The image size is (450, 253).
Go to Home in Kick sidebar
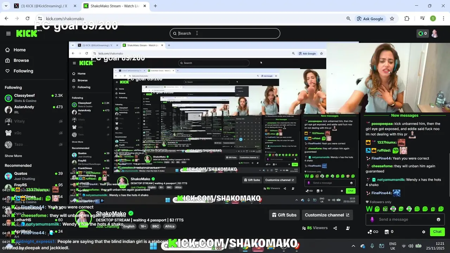[15, 50]
